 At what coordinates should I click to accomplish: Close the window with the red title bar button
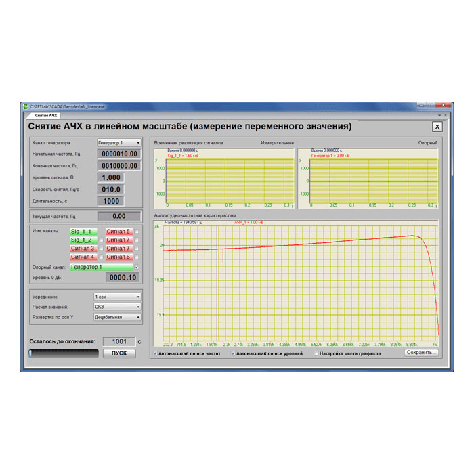pyautogui.click(x=444, y=105)
